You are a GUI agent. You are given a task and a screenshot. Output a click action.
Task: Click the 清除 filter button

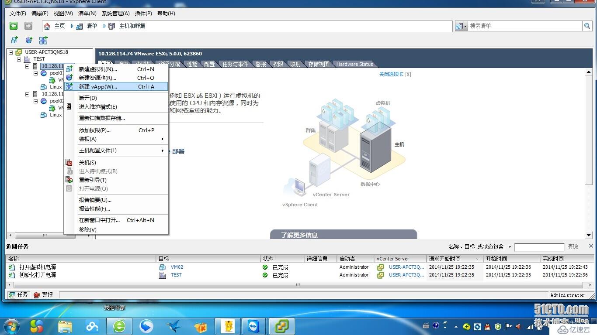click(573, 246)
